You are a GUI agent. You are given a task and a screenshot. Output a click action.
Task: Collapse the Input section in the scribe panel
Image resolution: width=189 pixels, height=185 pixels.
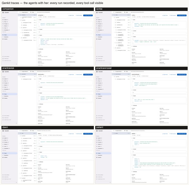(x=132, y=20)
